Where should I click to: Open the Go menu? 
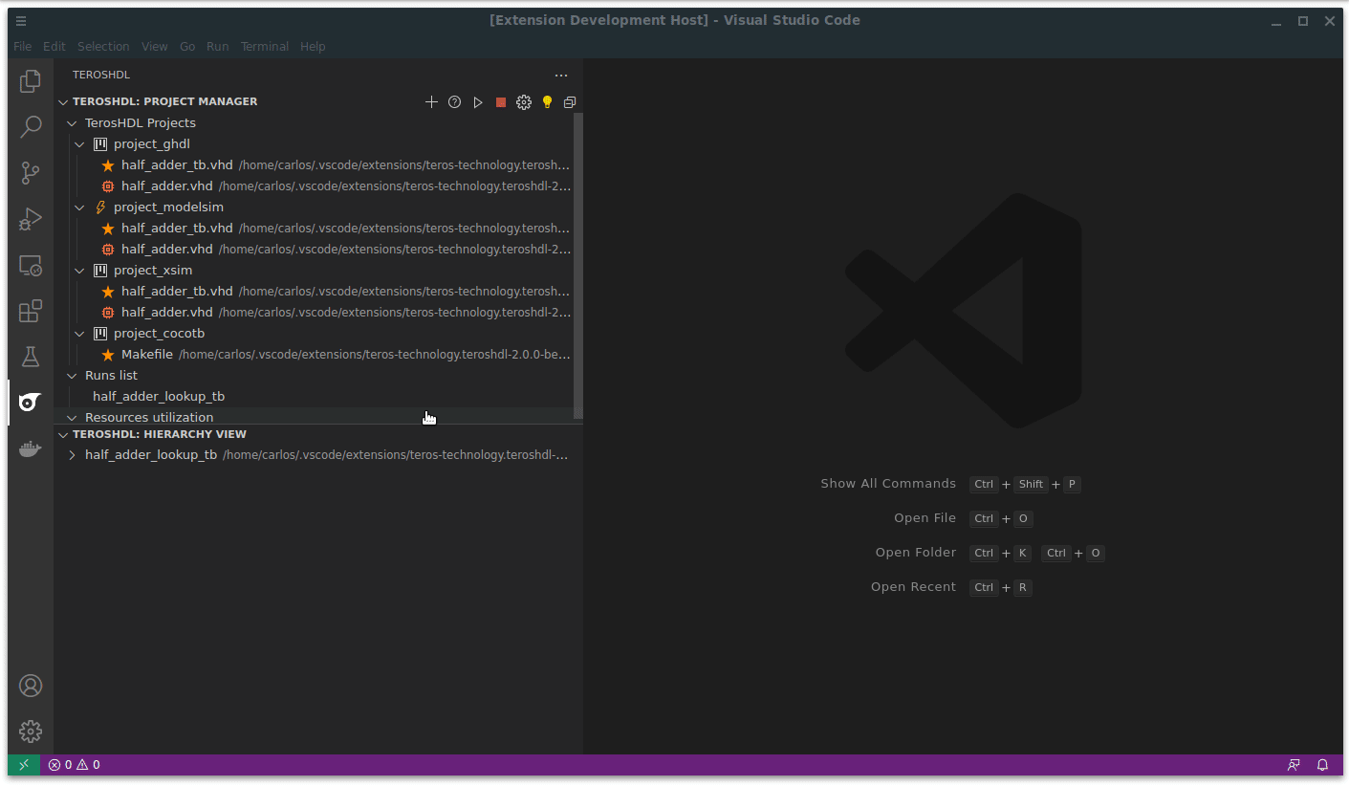(x=187, y=46)
